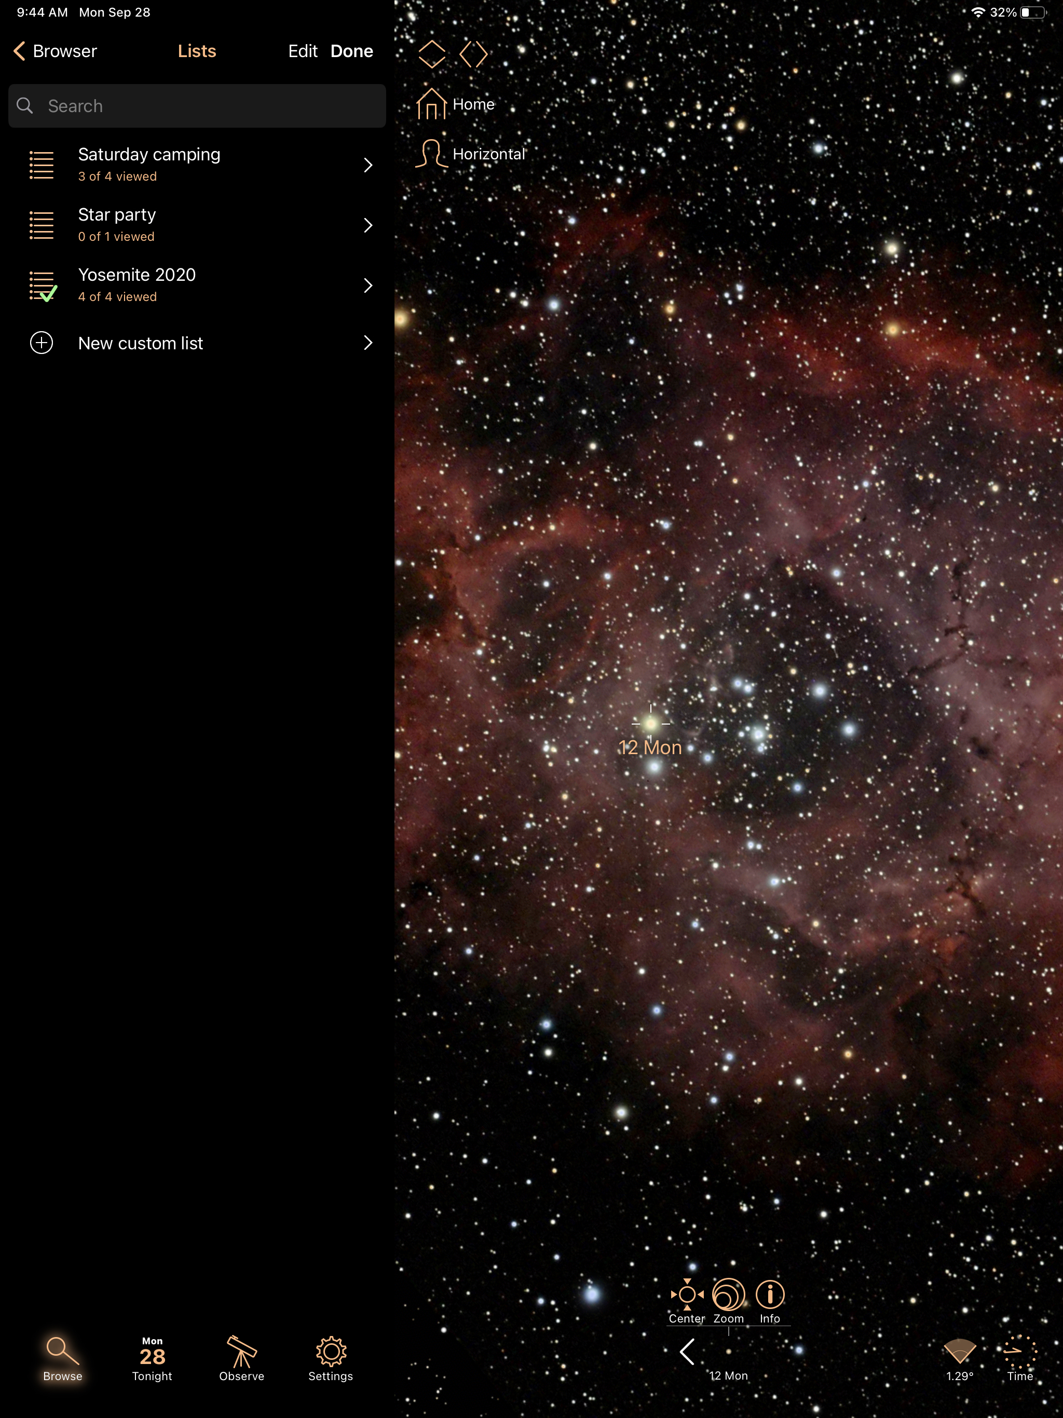The image size is (1063, 1418).
Task: Tap the vertical diamond arrows icon
Action: tap(431, 54)
